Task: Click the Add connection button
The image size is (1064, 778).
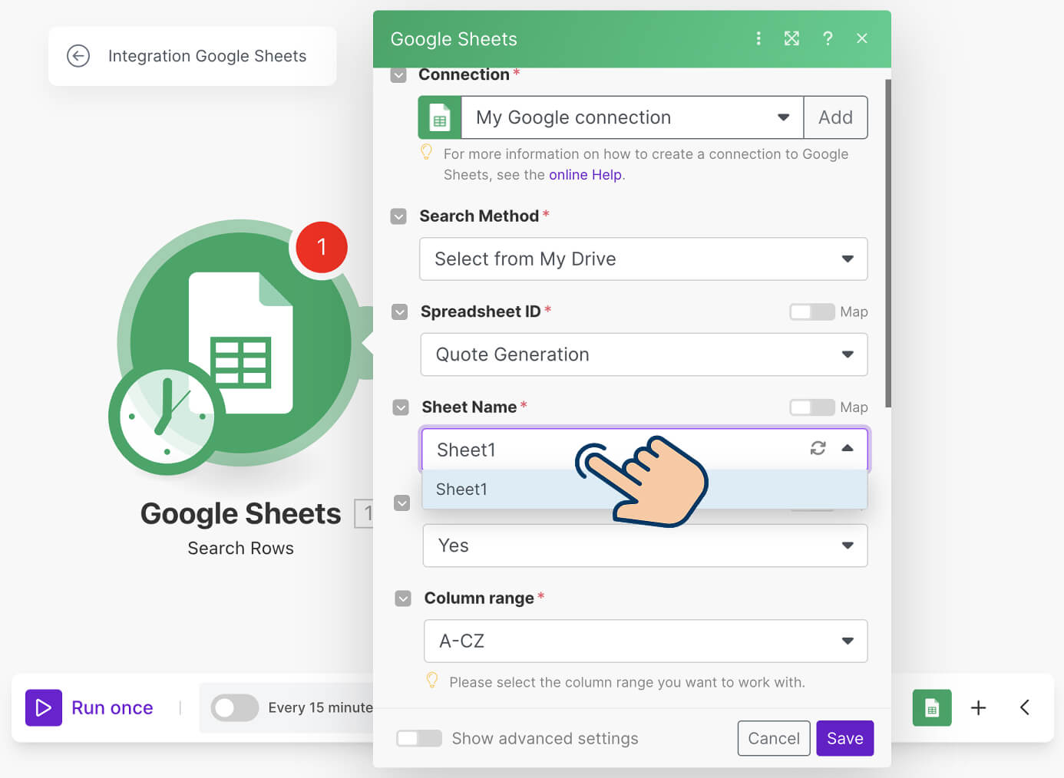Action: pyautogui.click(x=835, y=117)
